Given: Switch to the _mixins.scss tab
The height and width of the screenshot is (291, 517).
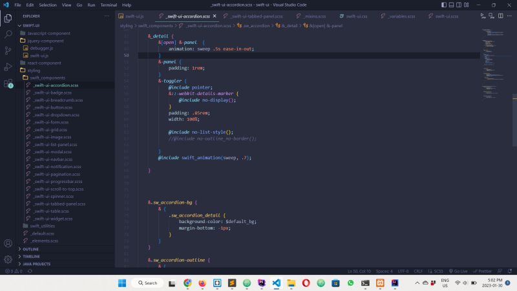Looking at the screenshot, I should [x=314, y=16].
